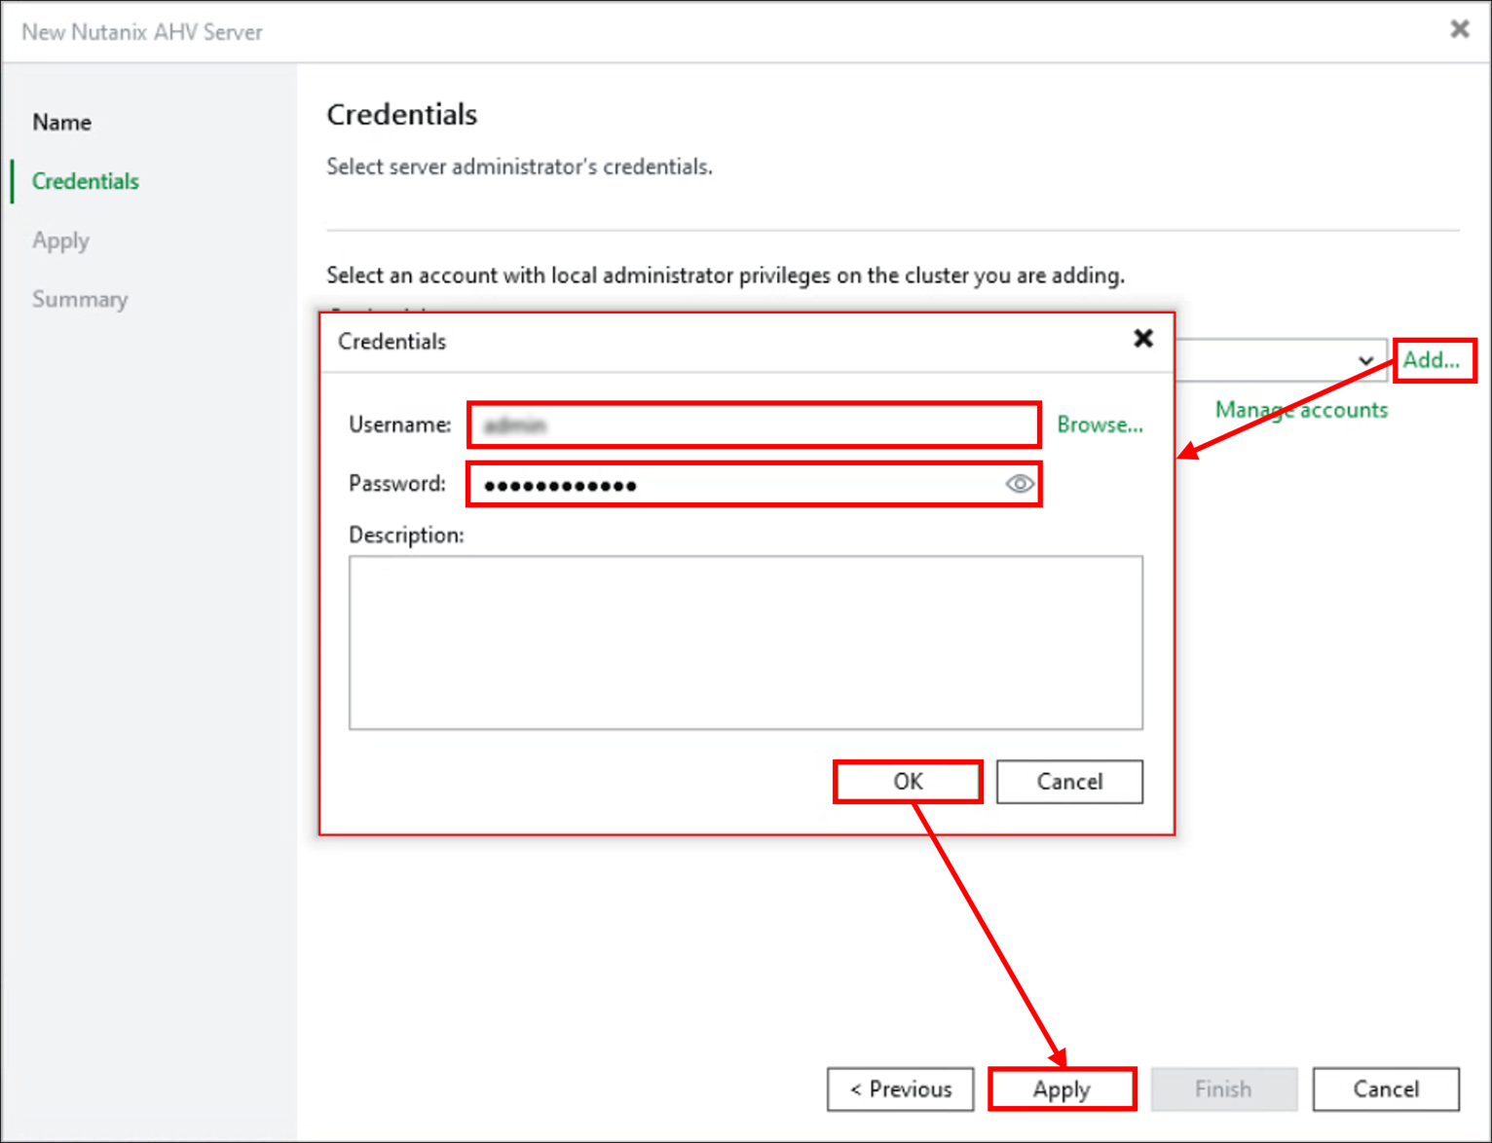
Task: Go back with the Previous button
Action: (x=900, y=1088)
